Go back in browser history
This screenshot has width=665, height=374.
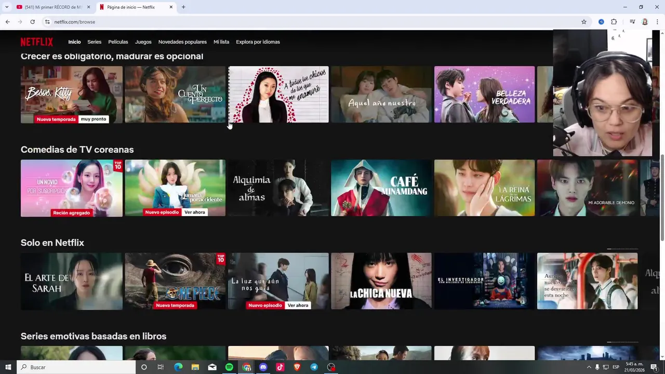click(7, 22)
